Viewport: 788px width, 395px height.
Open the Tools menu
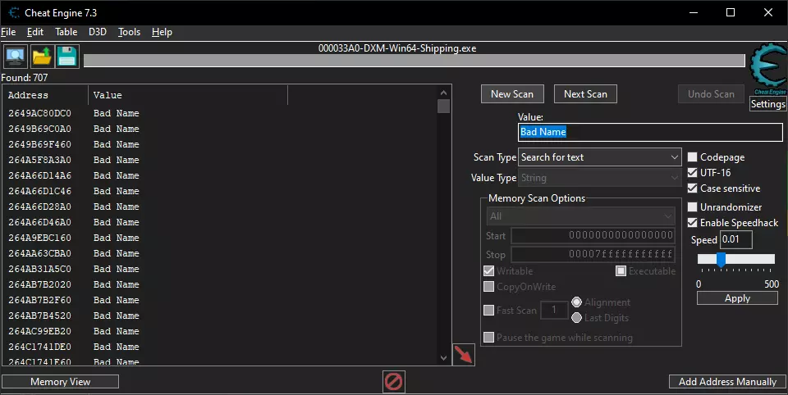[129, 32]
